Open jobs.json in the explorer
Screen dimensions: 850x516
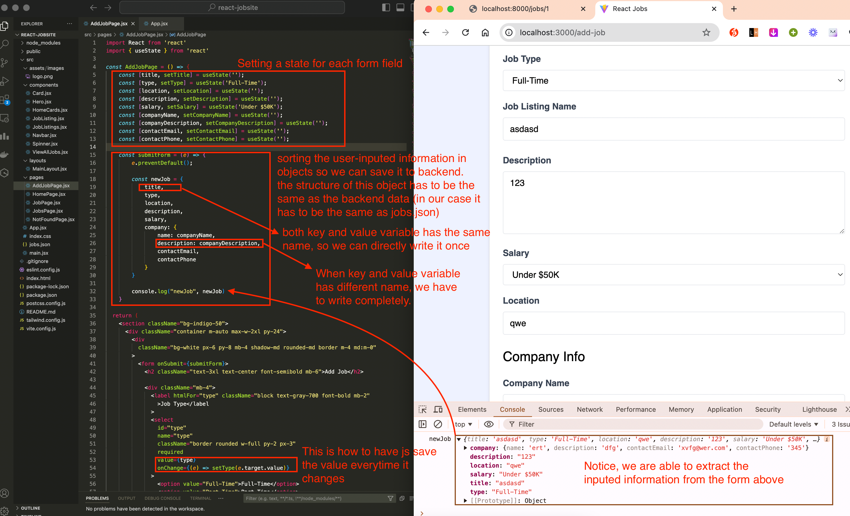click(39, 245)
